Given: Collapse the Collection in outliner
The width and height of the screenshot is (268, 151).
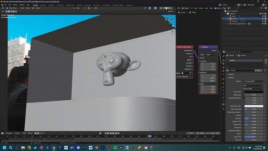Looking at the screenshot, I should 226,13.
